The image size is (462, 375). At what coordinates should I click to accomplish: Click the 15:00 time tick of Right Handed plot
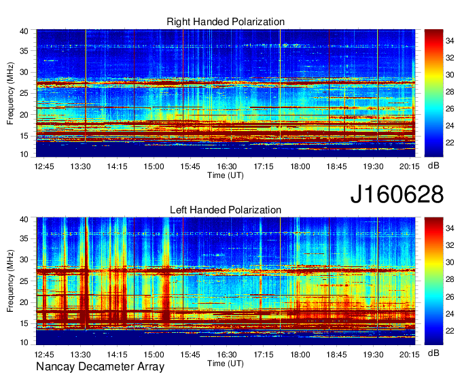click(x=154, y=166)
